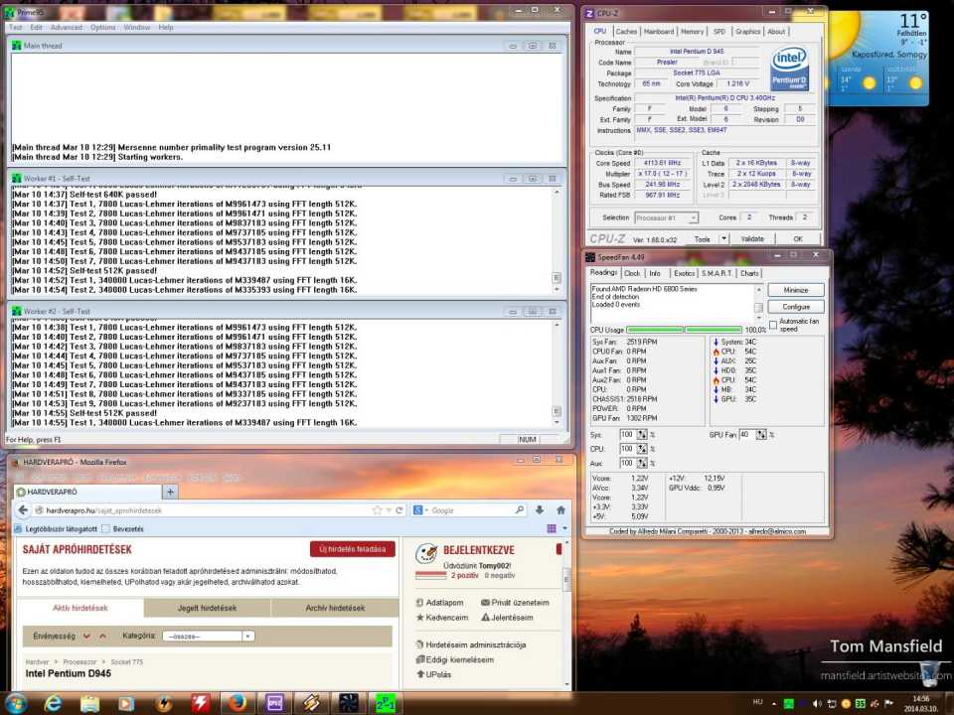Open the Charts tab in SpeedFan
954x715 pixels.
click(749, 274)
